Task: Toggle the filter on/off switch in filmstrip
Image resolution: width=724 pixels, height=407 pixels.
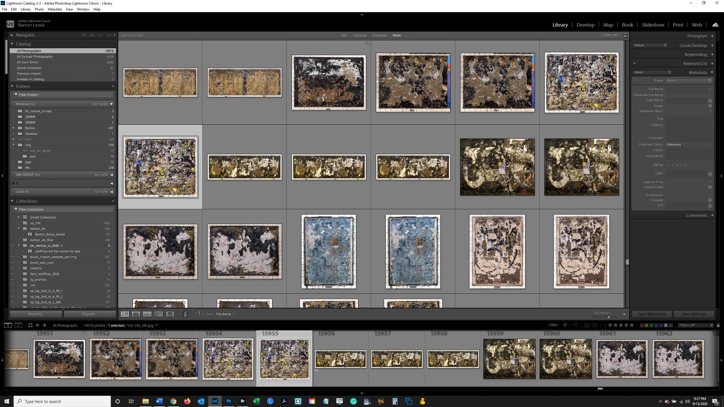Action: (x=718, y=325)
